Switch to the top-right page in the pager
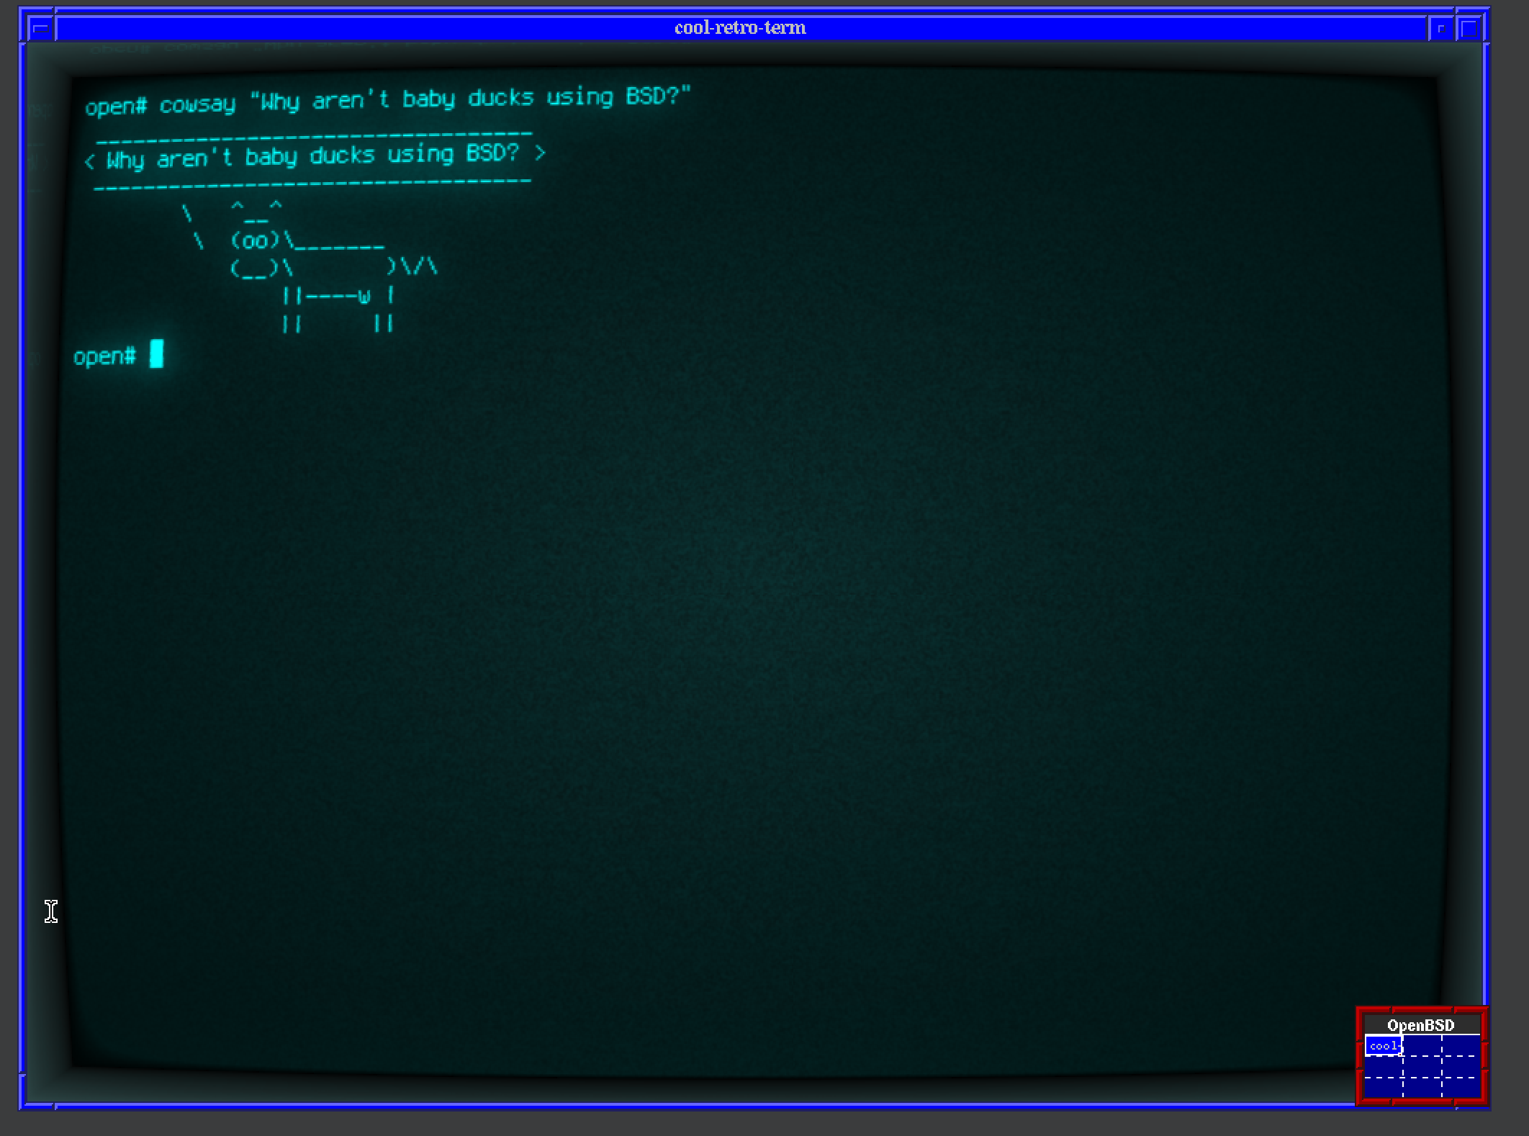Screen dimensions: 1529x1136 1461,1045
